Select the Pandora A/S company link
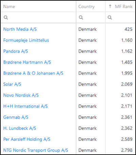The image size is (136, 155). pos(16,51)
